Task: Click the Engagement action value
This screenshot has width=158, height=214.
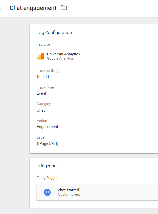Action: click(47, 127)
